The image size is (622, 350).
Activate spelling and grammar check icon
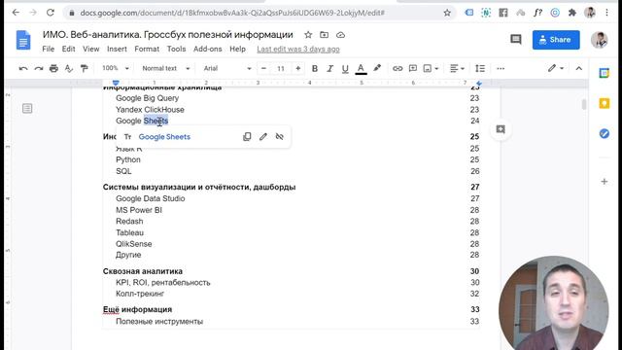69,69
